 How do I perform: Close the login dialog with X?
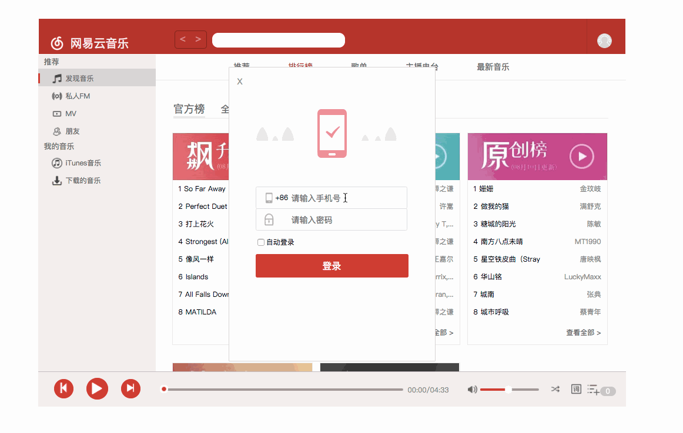coord(240,82)
